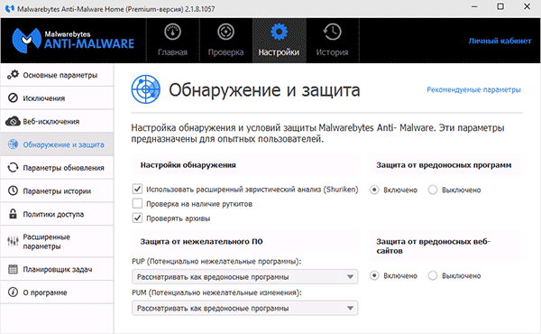Open Веб-исключения settings section
541x334 pixels.
click(x=57, y=121)
